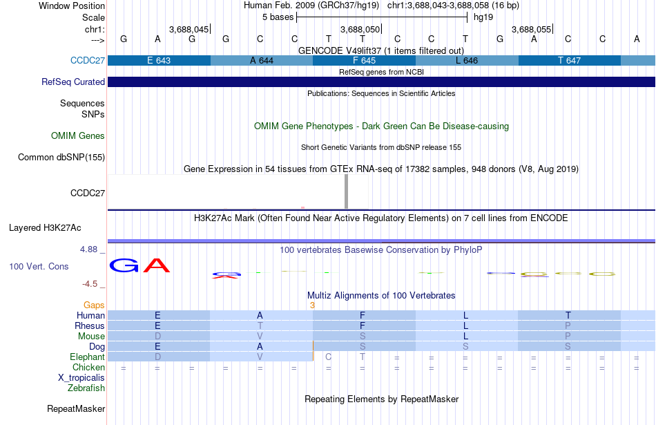
Task: Click the Chicken species label
Action: coord(88,367)
